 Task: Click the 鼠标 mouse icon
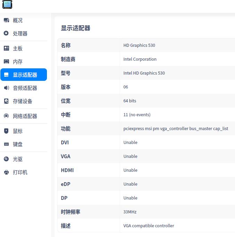(6, 131)
